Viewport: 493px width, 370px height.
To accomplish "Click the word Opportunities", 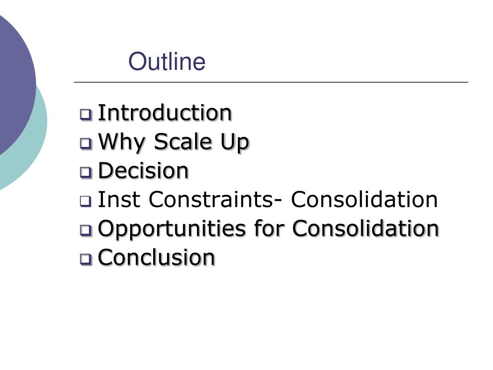I will (x=172, y=229).
